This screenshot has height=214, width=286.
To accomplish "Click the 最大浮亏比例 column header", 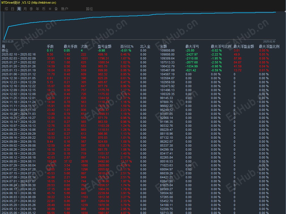I will coord(221,46).
